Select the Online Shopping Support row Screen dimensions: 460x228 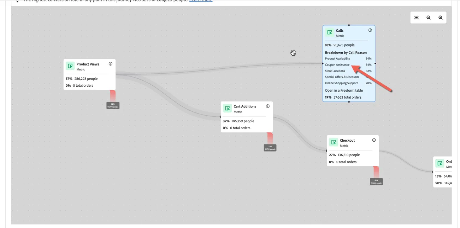(348, 83)
